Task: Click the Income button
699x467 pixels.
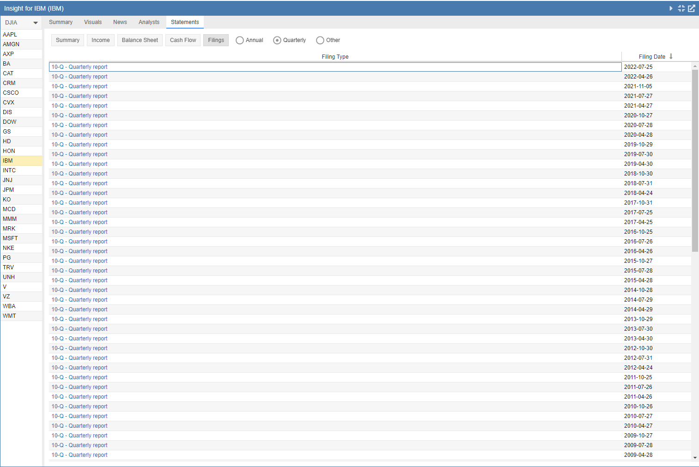Action: point(101,40)
